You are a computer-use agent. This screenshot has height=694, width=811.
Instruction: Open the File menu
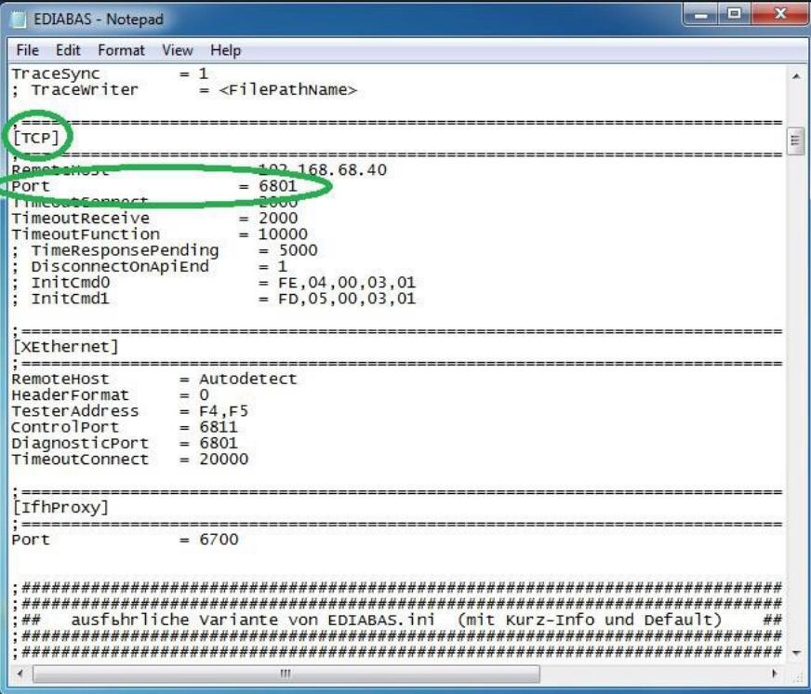(x=27, y=50)
